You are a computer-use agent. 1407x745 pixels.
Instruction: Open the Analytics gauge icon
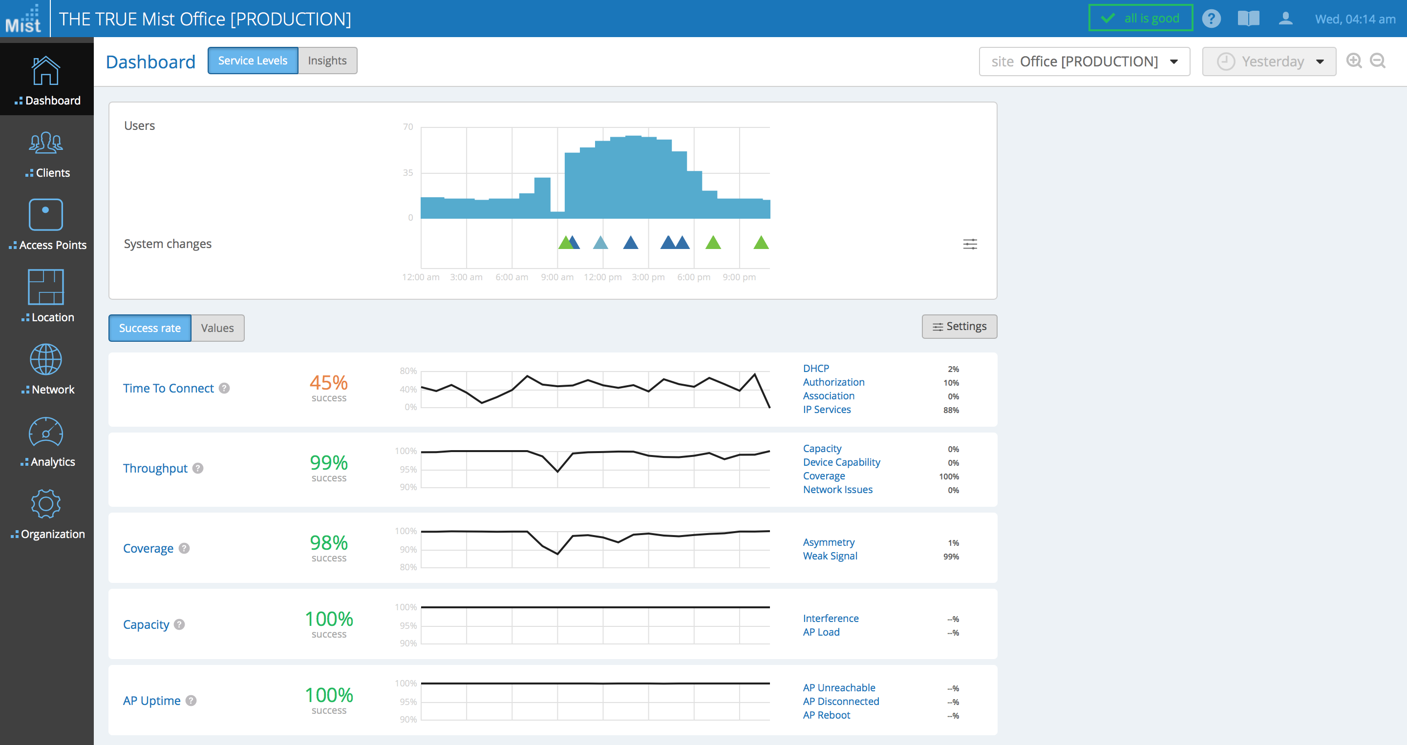(x=46, y=433)
